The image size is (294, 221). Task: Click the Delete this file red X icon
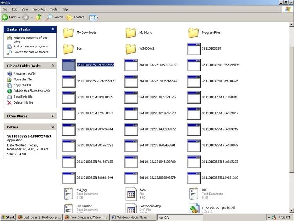[10, 102]
